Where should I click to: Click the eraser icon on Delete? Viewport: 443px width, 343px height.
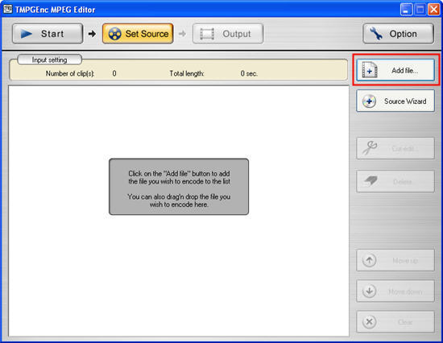(371, 181)
